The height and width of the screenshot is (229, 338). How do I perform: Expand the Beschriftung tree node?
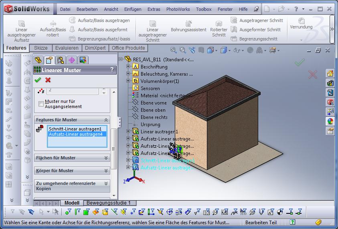[128, 67]
